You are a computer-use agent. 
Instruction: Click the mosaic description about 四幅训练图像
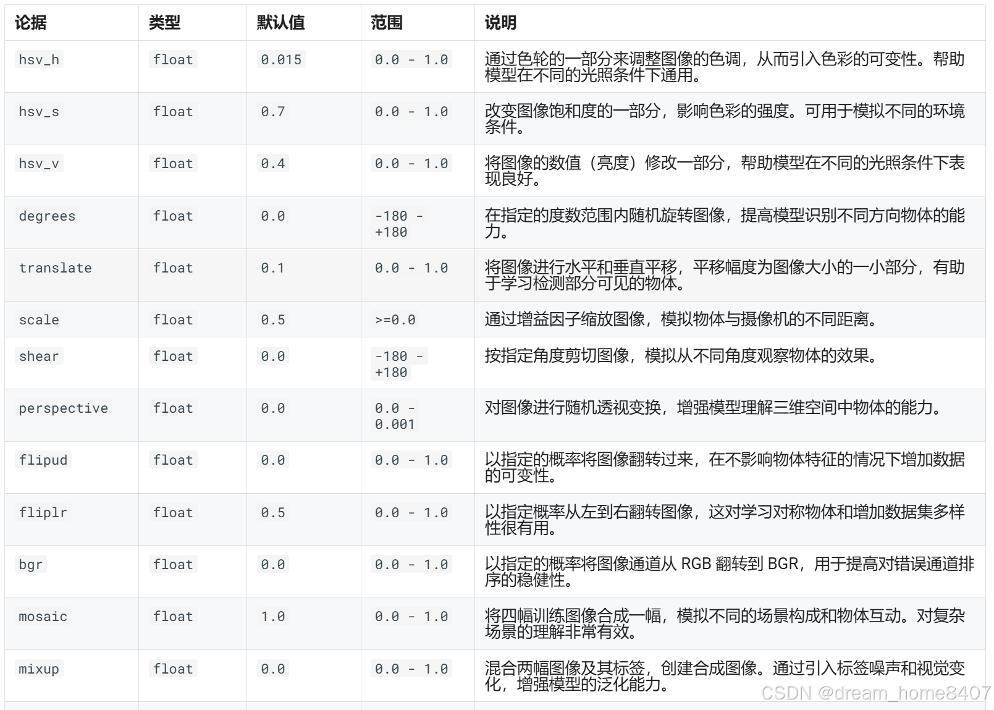pyautogui.click(x=725, y=623)
